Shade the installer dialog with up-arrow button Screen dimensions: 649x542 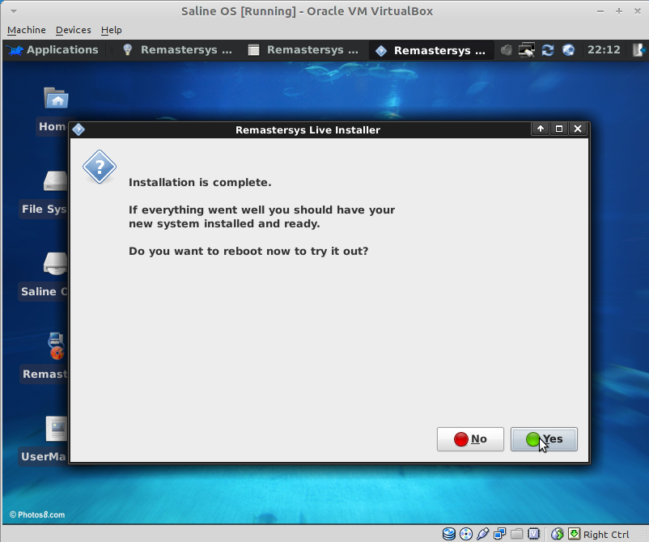pyautogui.click(x=540, y=129)
